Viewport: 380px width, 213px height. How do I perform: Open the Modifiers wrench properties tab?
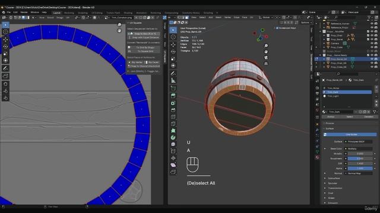(317, 130)
